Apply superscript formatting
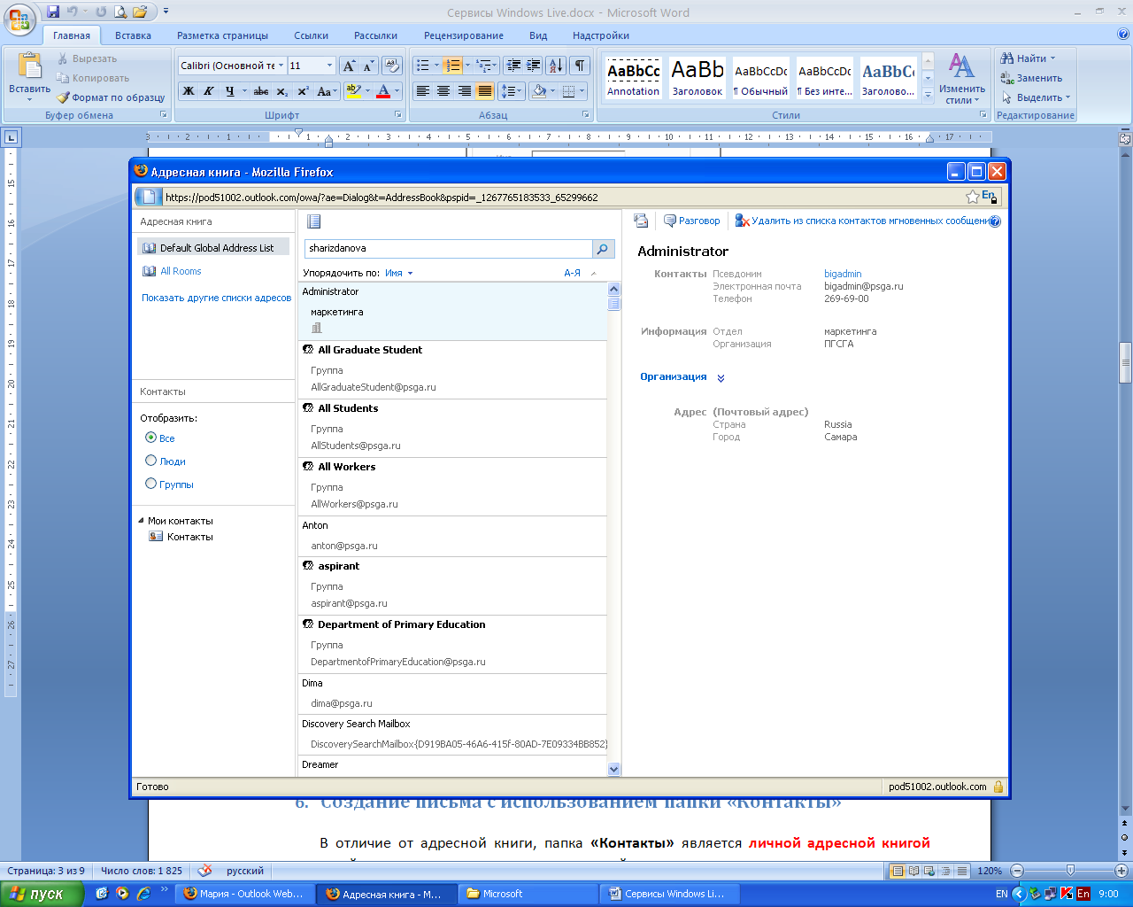Screen dimensions: 1133x907 click(x=303, y=91)
